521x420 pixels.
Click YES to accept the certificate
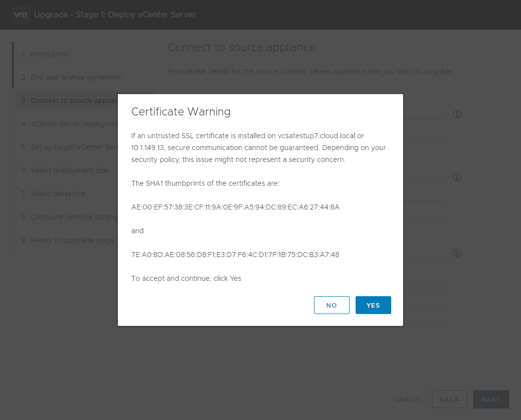click(373, 305)
